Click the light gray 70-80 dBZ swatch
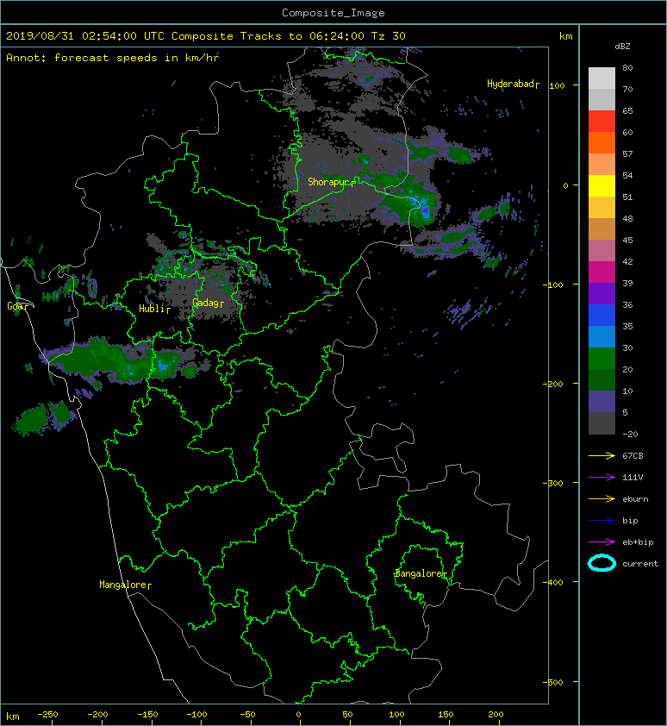Screen dimensions: 667x726 point(602,78)
